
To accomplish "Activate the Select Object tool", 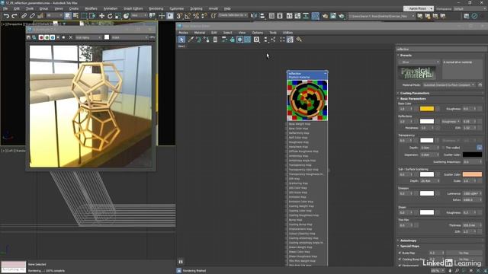I will click(68, 16).
